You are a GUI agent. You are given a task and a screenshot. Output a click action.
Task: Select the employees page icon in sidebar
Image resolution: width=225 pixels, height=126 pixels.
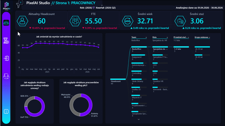6,23
